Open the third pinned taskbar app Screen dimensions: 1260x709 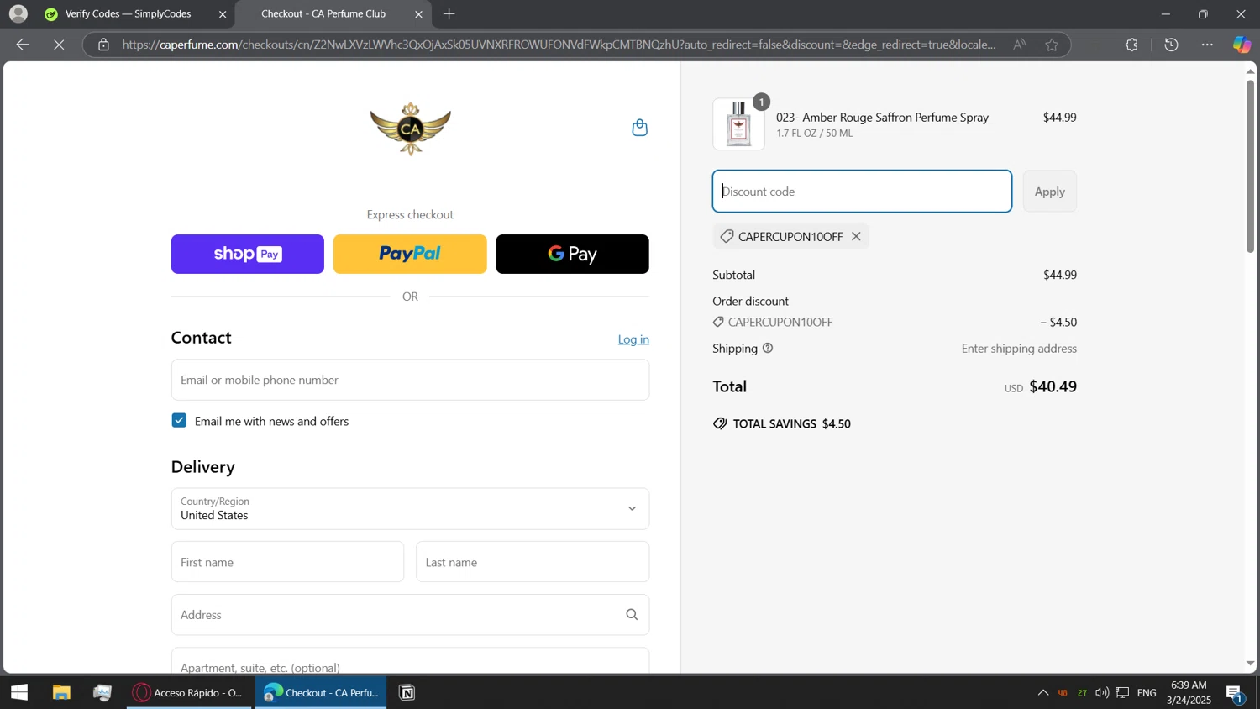pyautogui.click(x=102, y=692)
